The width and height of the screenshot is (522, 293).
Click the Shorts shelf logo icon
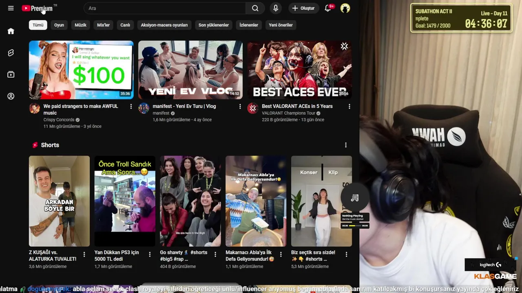[35, 145]
